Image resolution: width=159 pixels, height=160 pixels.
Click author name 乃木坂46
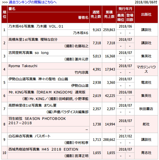(x=81, y=33)
